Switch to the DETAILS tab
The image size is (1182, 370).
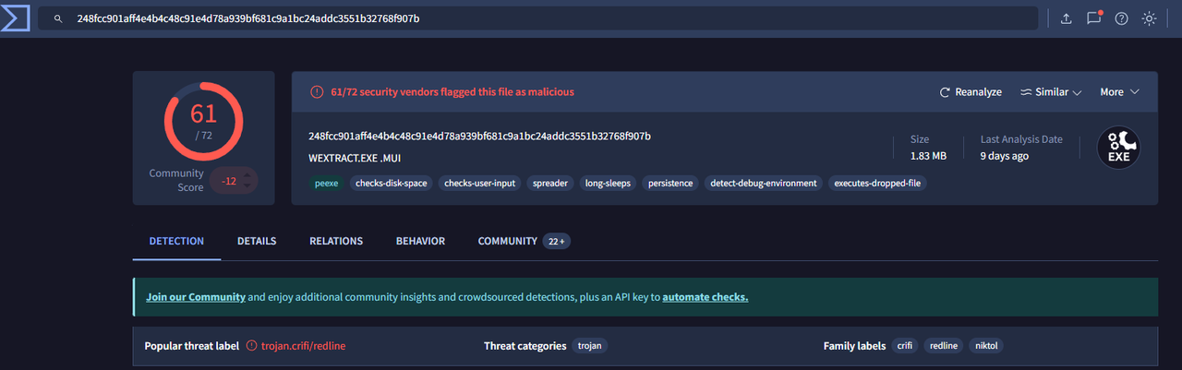(257, 241)
